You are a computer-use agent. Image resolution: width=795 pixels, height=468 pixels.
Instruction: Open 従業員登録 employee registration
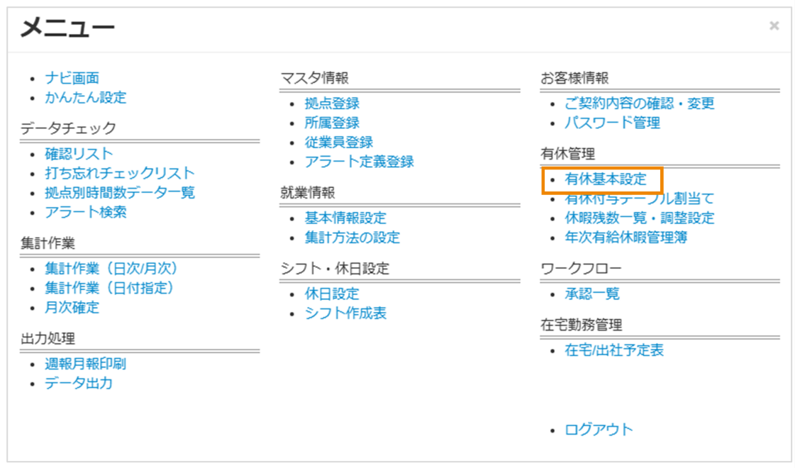click(x=335, y=141)
